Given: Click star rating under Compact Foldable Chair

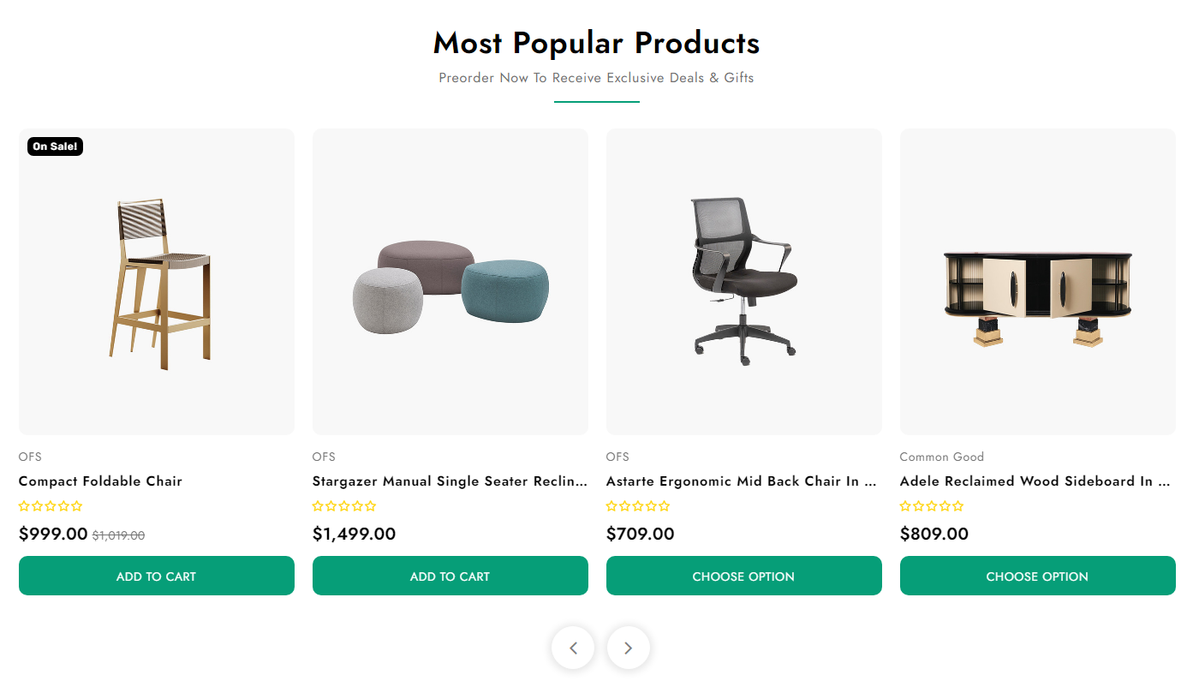Looking at the screenshot, I should click(51, 506).
